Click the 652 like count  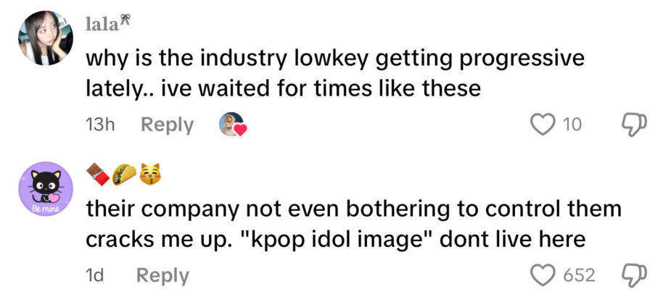579,275
